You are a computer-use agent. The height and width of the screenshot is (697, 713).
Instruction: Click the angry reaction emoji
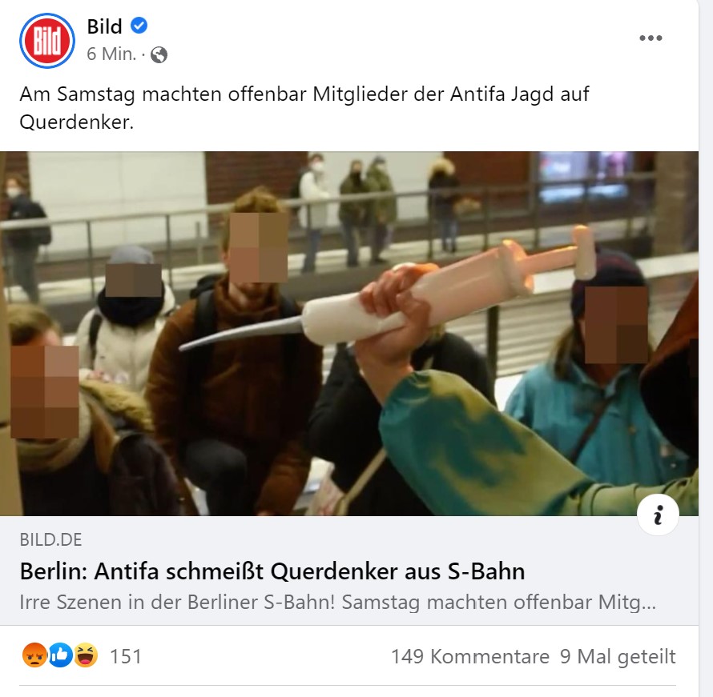[x=34, y=655]
